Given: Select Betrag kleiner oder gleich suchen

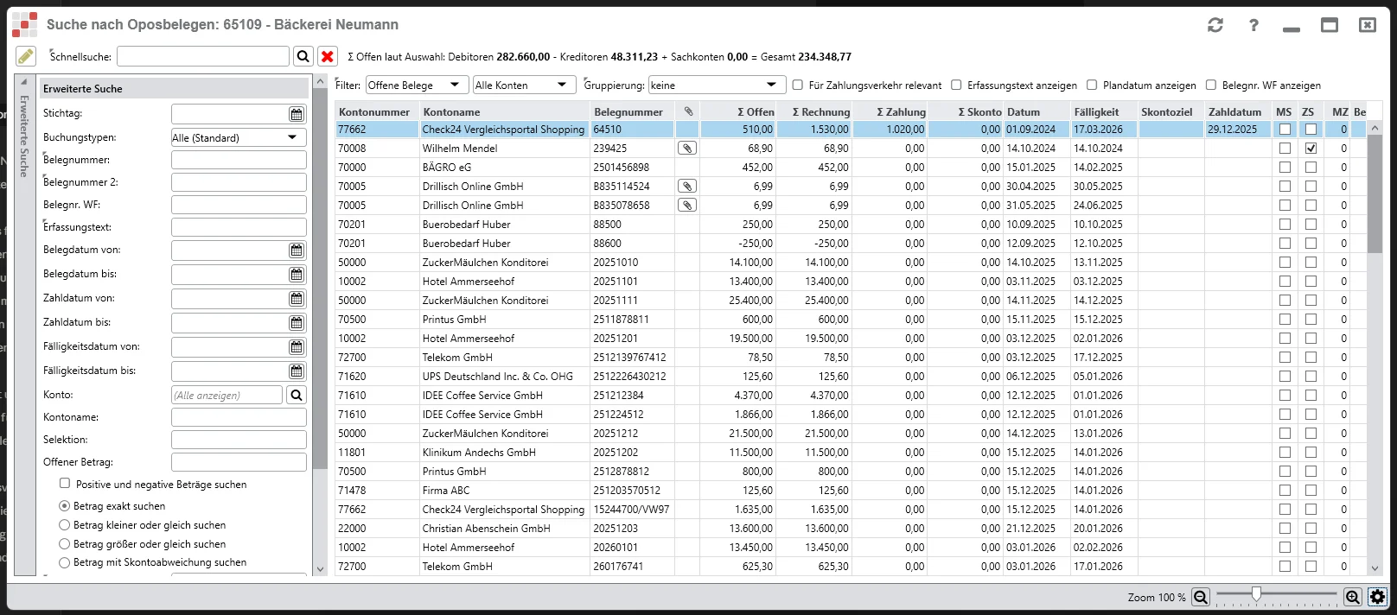Looking at the screenshot, I should [64, 525].
